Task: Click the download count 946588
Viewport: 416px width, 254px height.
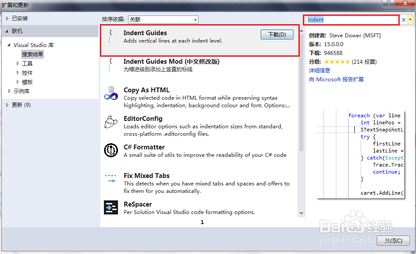Action: coord(333,53)
